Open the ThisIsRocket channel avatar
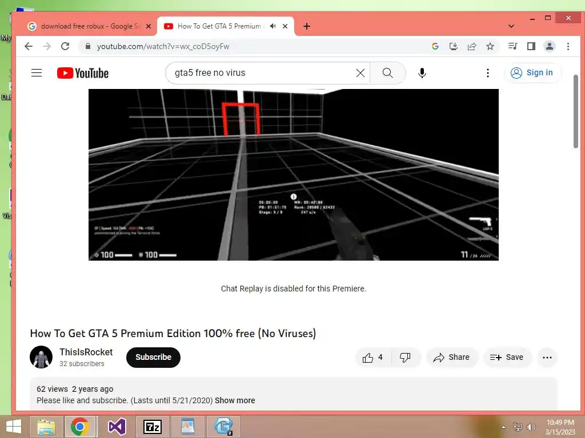This screenshot has width=585, height=438. (41, 357)
